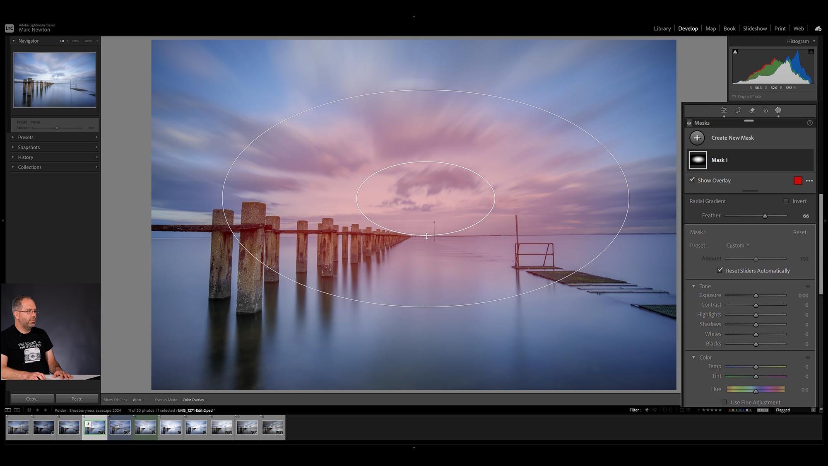This screenshot has height=466, width=828.
Task: Expand the History panel
Action: pos(26,157)
